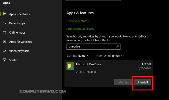Screen dimensions: 169x100
Task: Click the Apps & features page title
Action: pos(80,13)
